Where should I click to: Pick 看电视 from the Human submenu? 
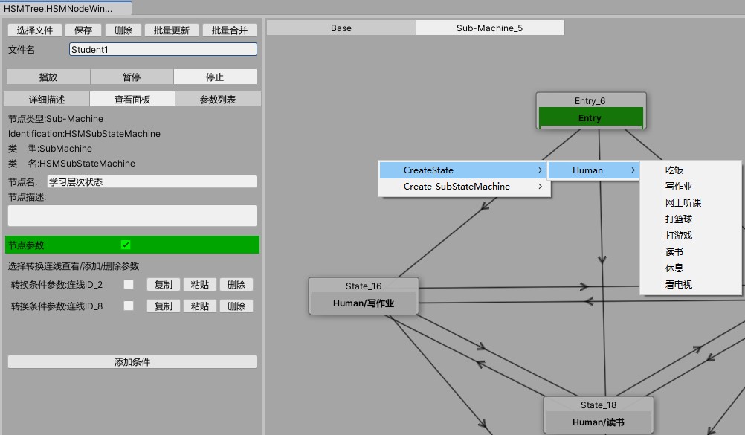[691, 284]
